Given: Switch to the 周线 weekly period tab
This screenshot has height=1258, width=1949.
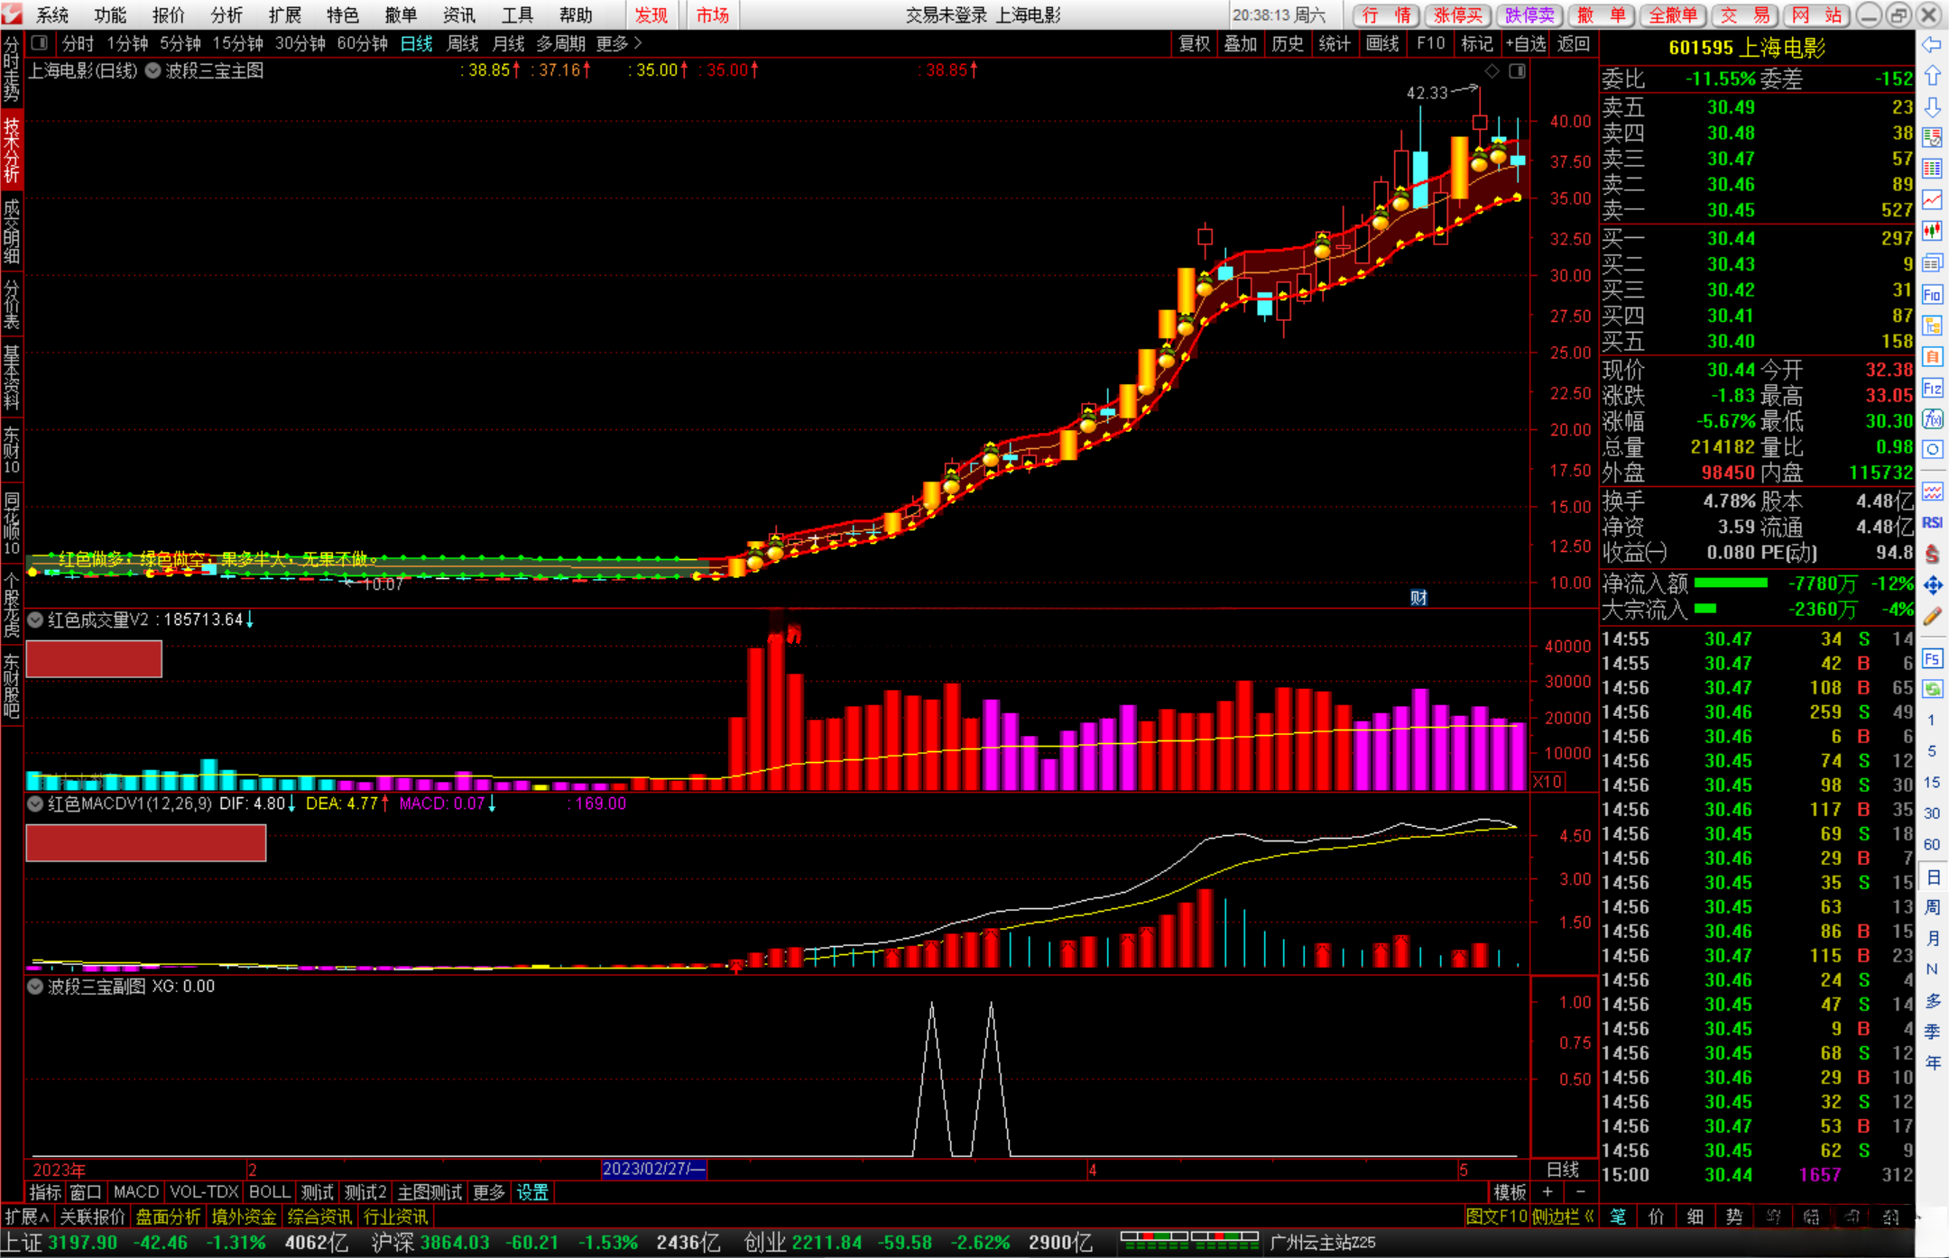Looking at the screenshot, I should coord(463,43).
